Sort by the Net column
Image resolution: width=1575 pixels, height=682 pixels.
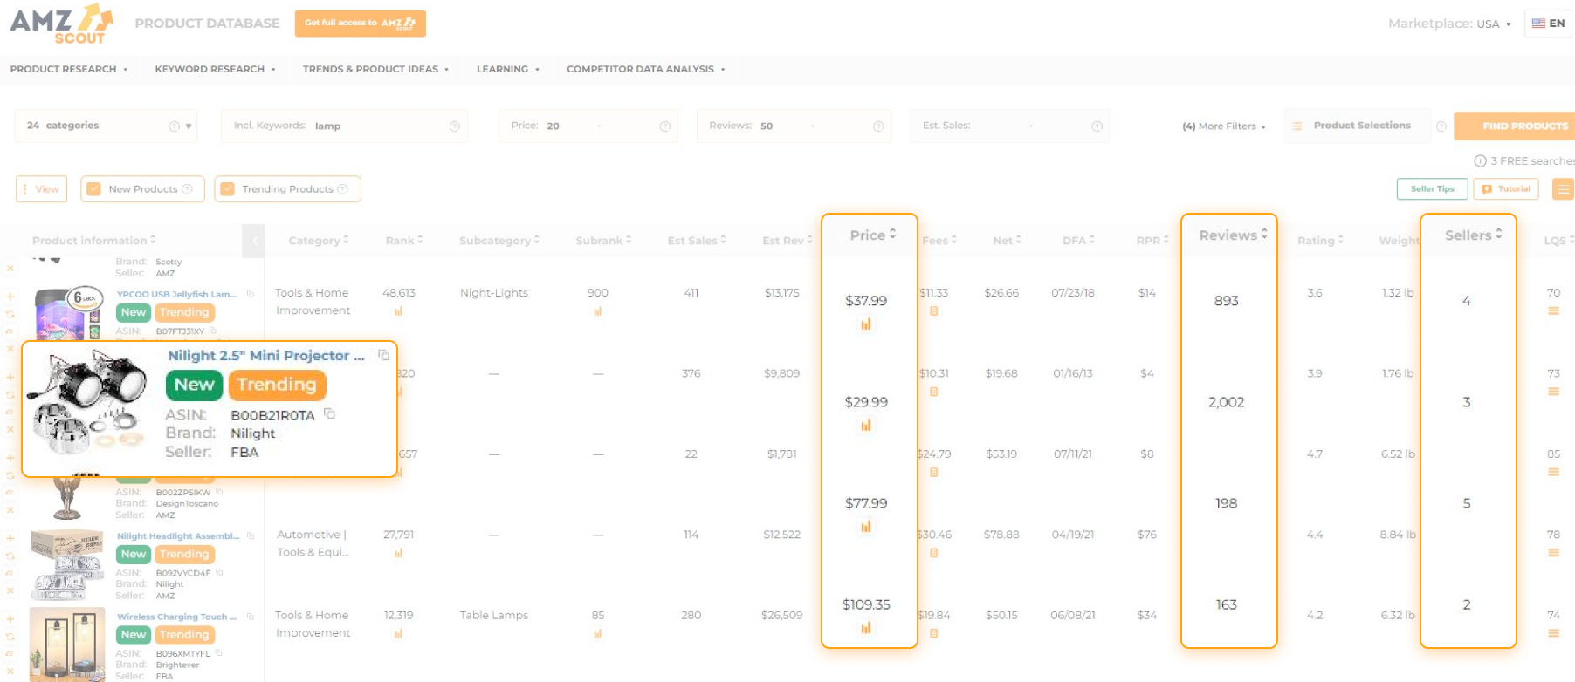point(1007,241)
